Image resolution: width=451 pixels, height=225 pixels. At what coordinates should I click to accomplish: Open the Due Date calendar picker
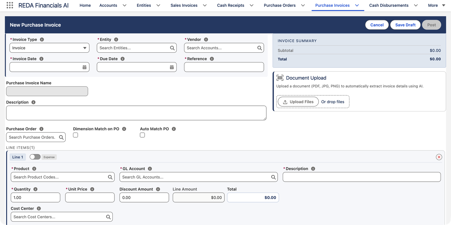pyautogui.click(x=172, y=67)
